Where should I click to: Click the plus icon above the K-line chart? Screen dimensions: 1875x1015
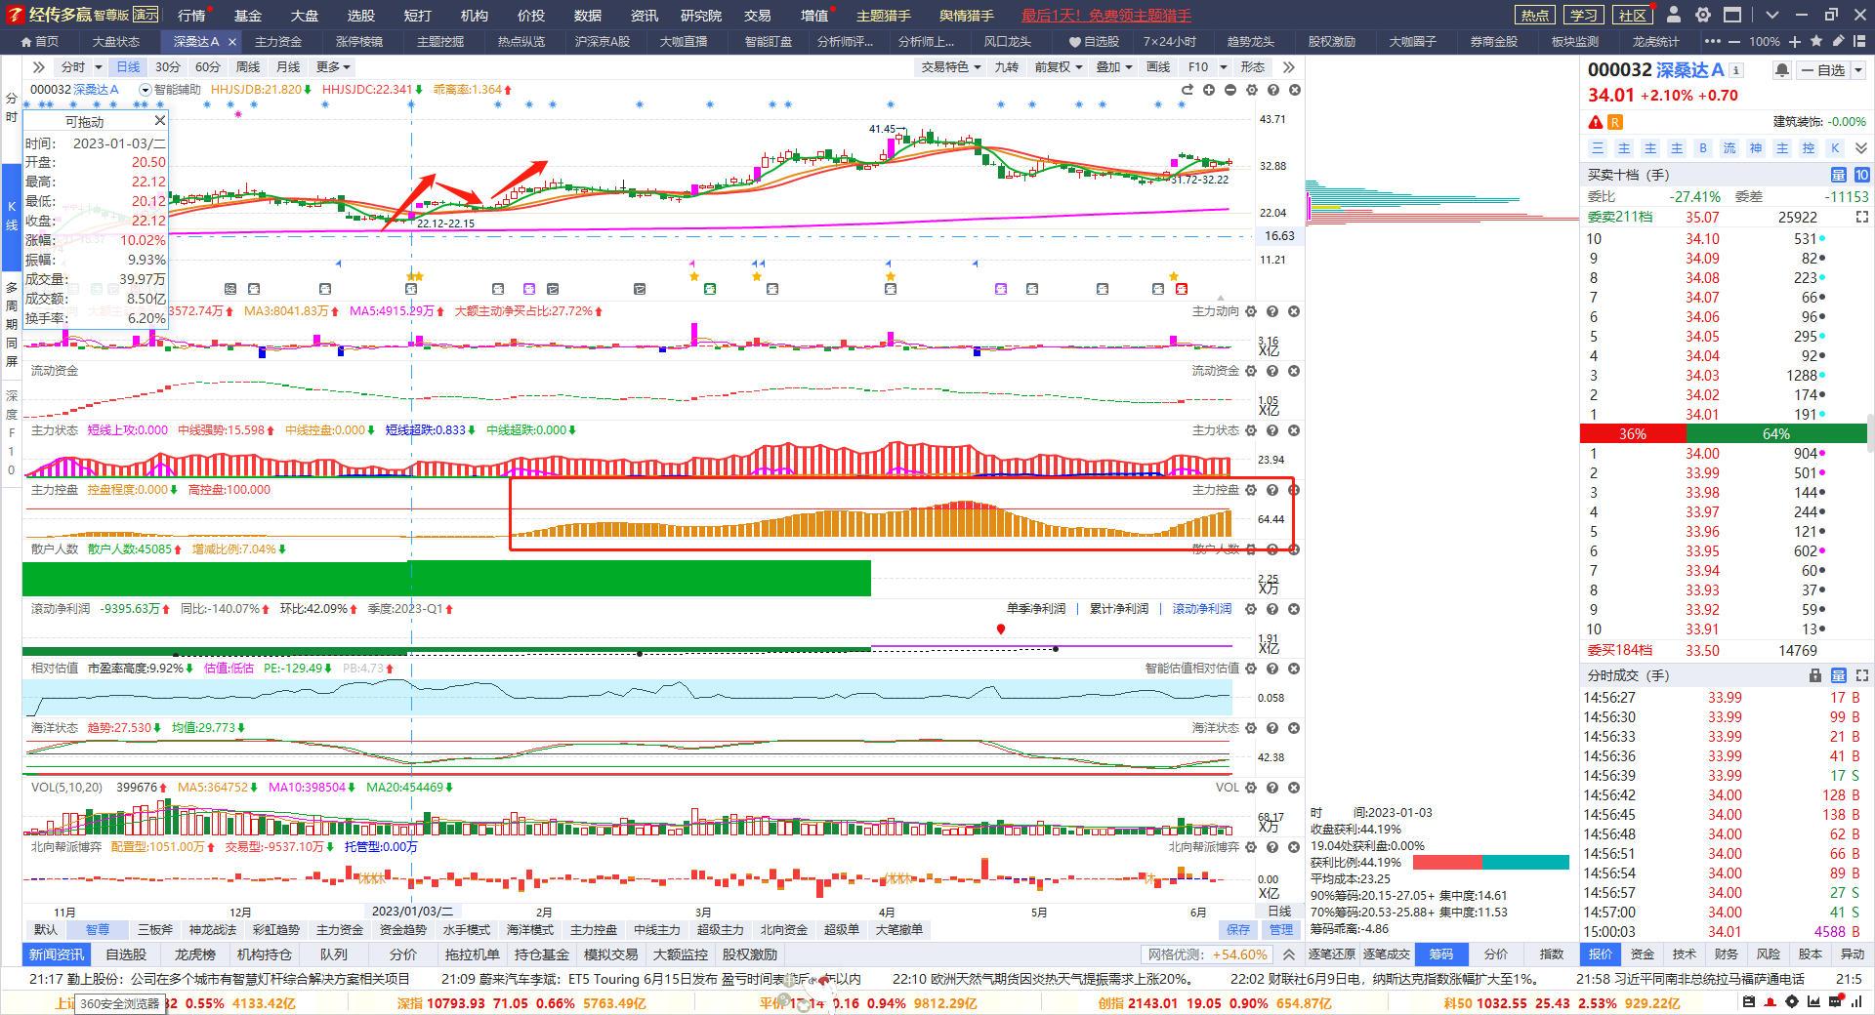tap(1209, 90)
